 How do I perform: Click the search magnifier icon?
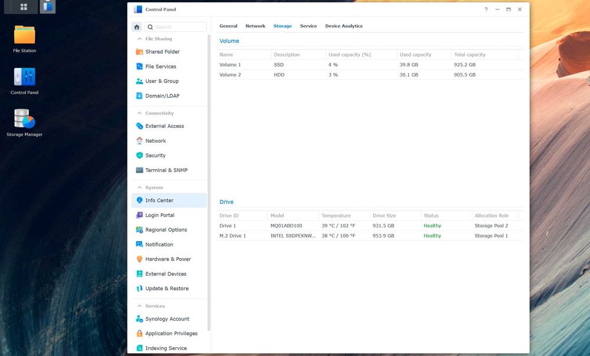click(x=150, y=27)
